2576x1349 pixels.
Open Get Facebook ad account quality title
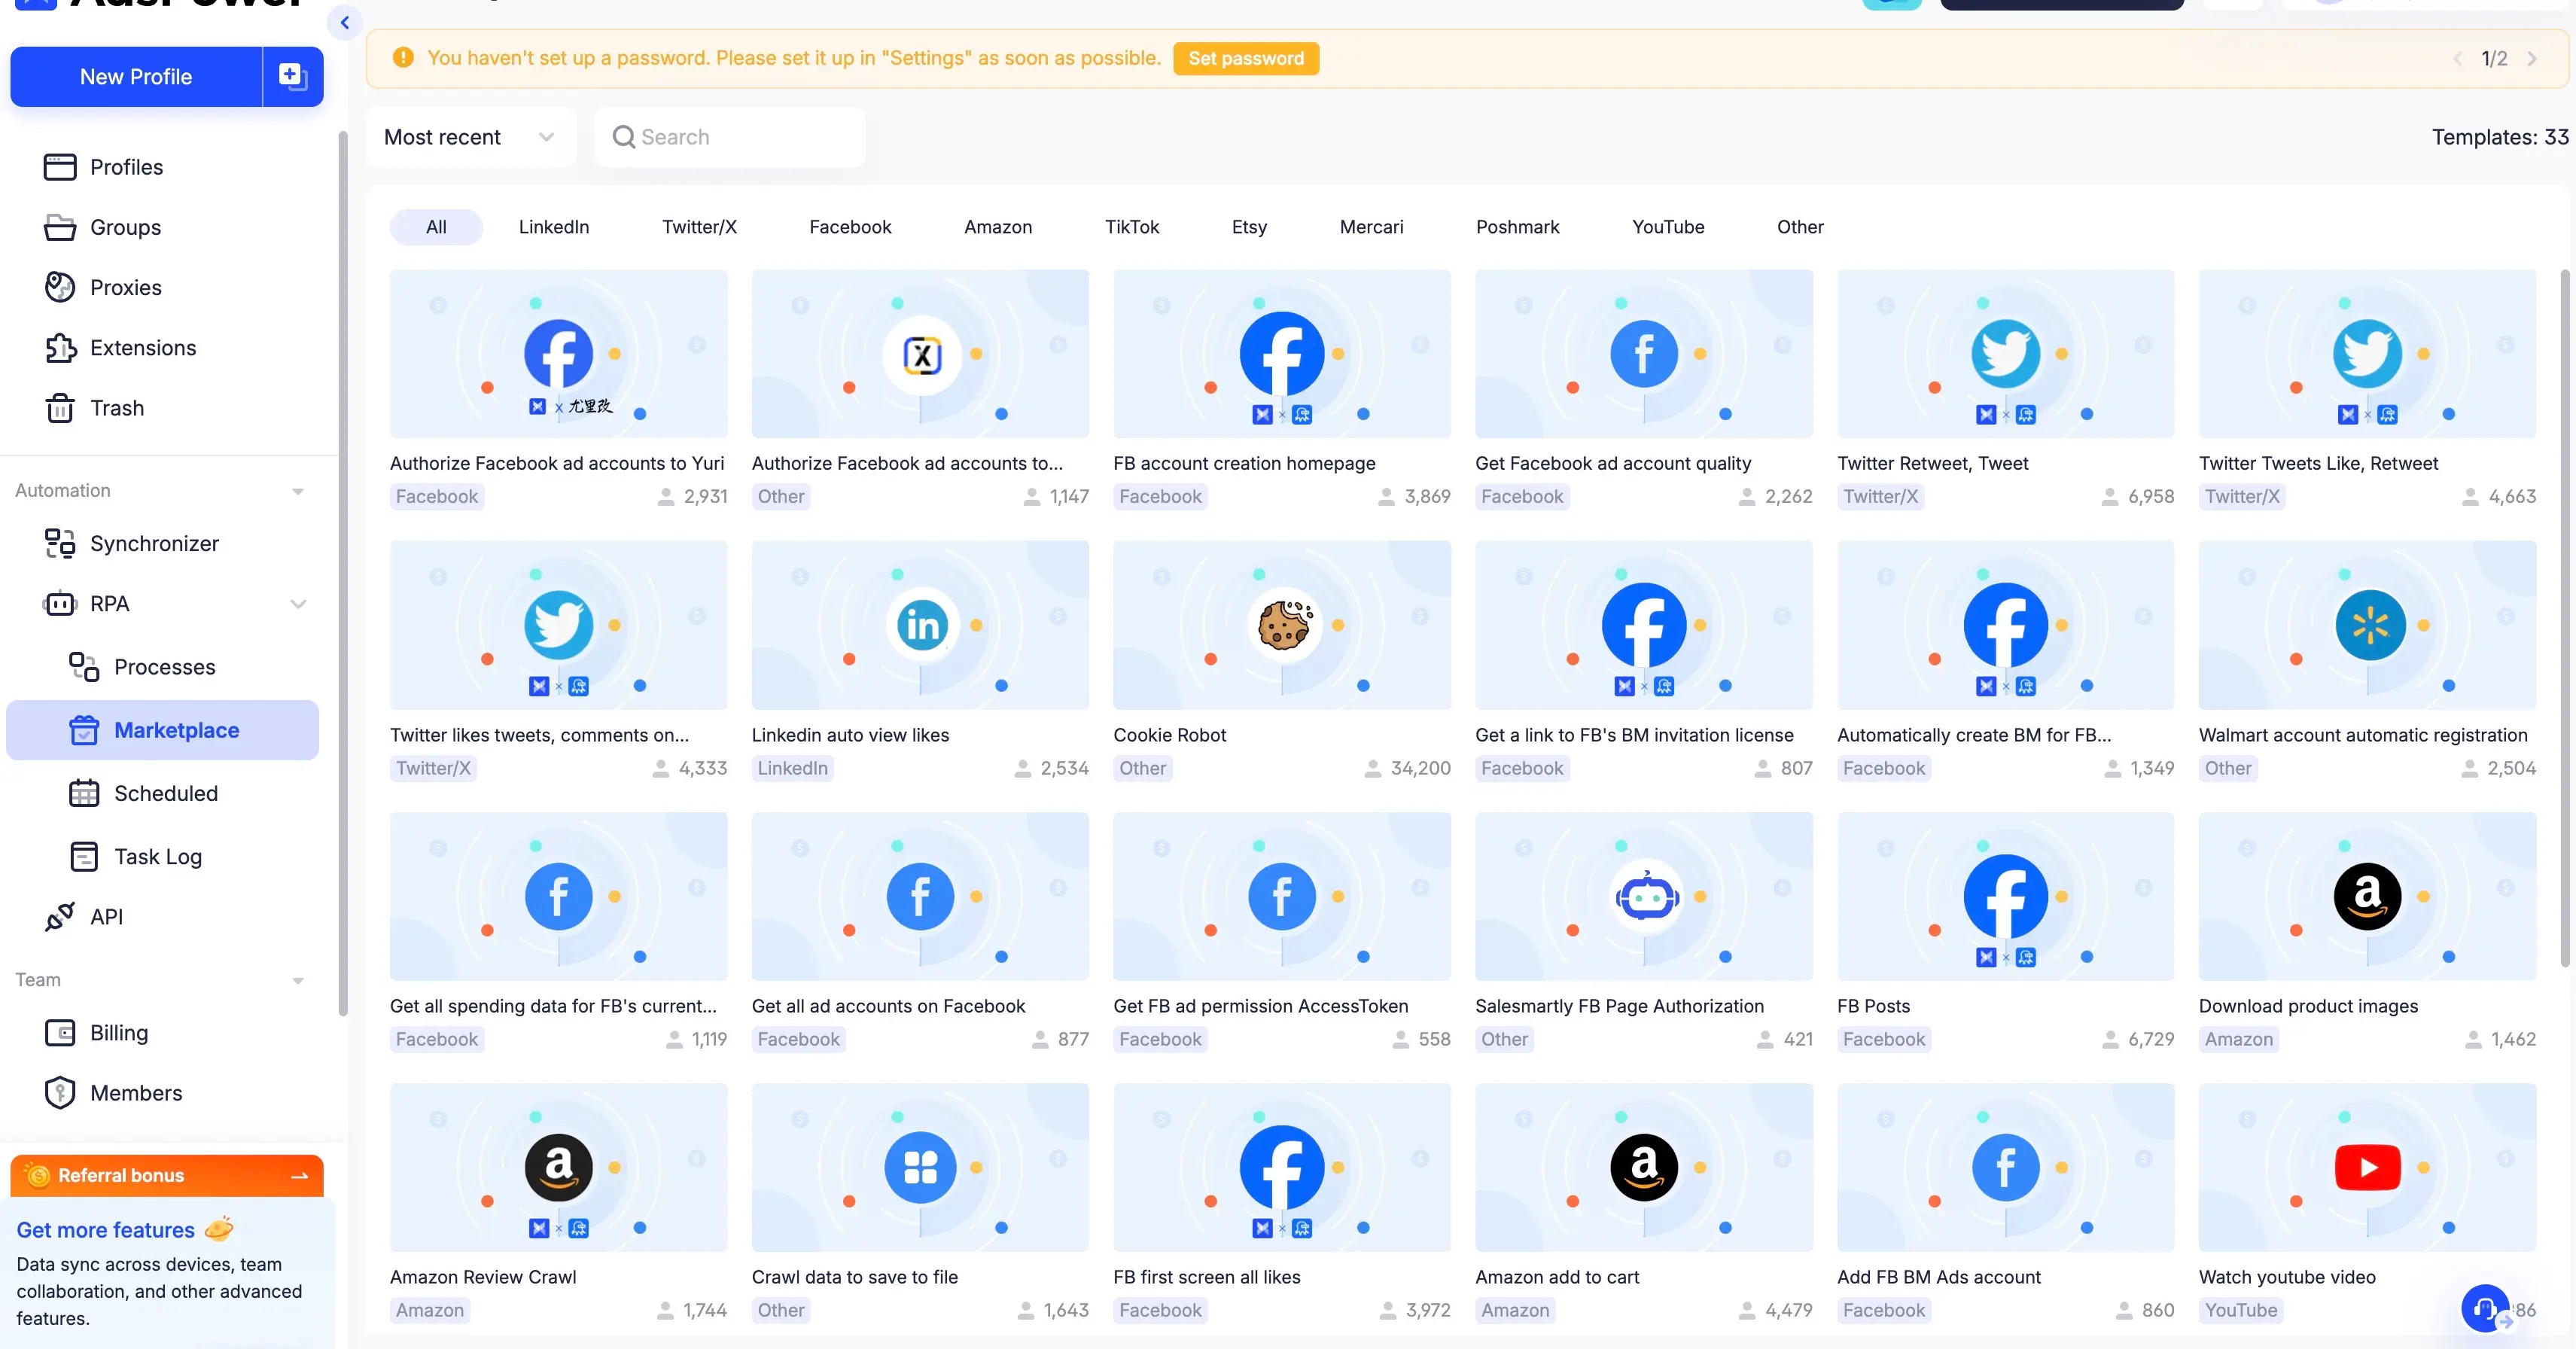(x=1613, y=463)
